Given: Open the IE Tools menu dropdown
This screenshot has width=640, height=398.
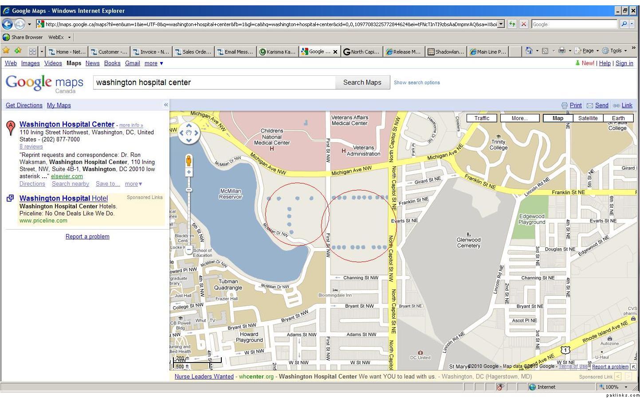Looking at the screenshot, I should [615, 51].
